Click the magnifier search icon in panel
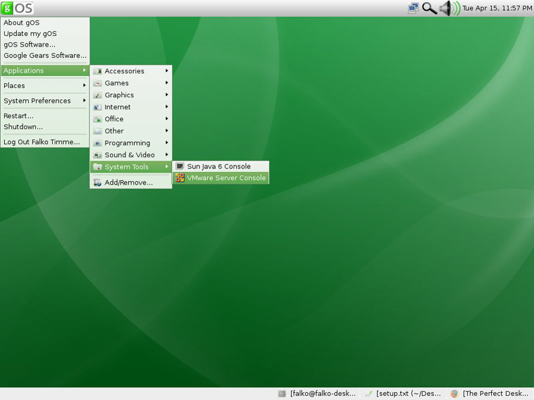 (429, 8)
